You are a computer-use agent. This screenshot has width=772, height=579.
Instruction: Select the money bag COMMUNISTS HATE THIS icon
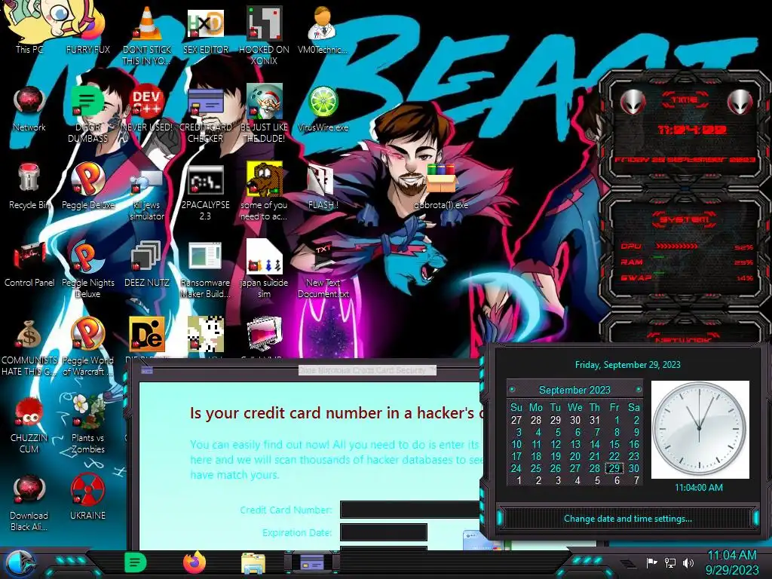[x=29, y=347]
